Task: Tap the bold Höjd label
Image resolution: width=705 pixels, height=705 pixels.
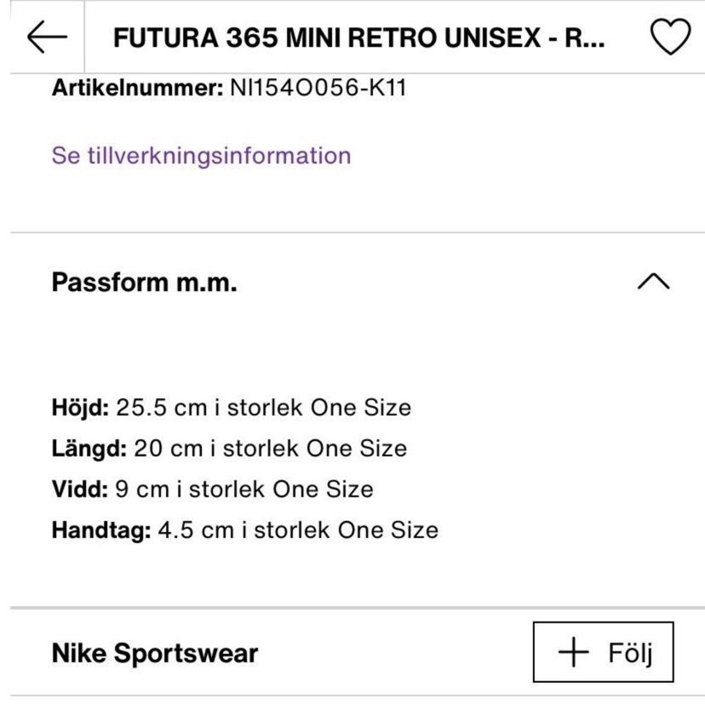Action: [x=80, y=408]
